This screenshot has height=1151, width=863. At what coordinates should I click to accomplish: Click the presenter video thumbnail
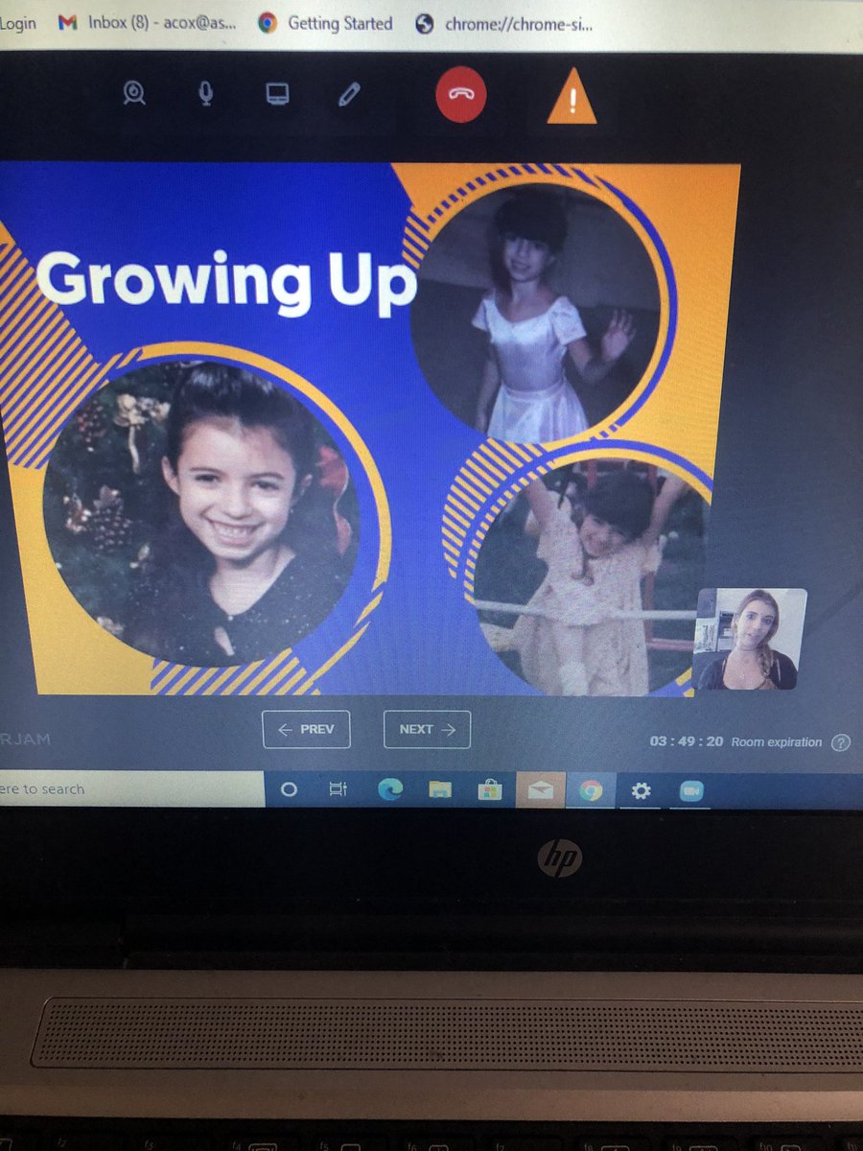coord(750,639)
